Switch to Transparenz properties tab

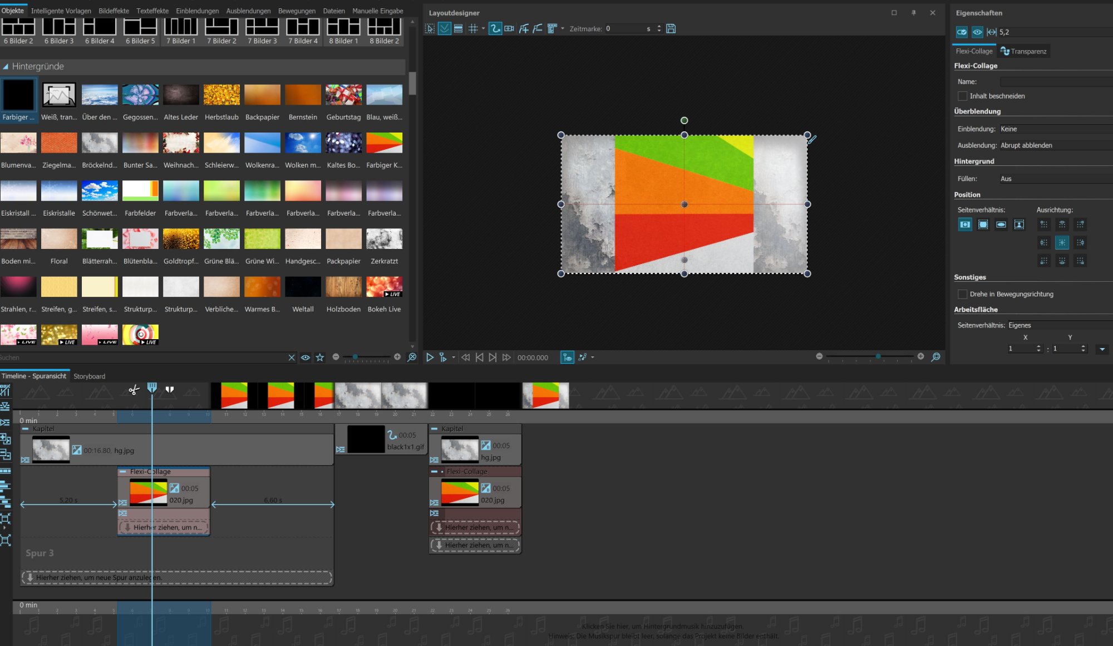[x=1023, y=51]
